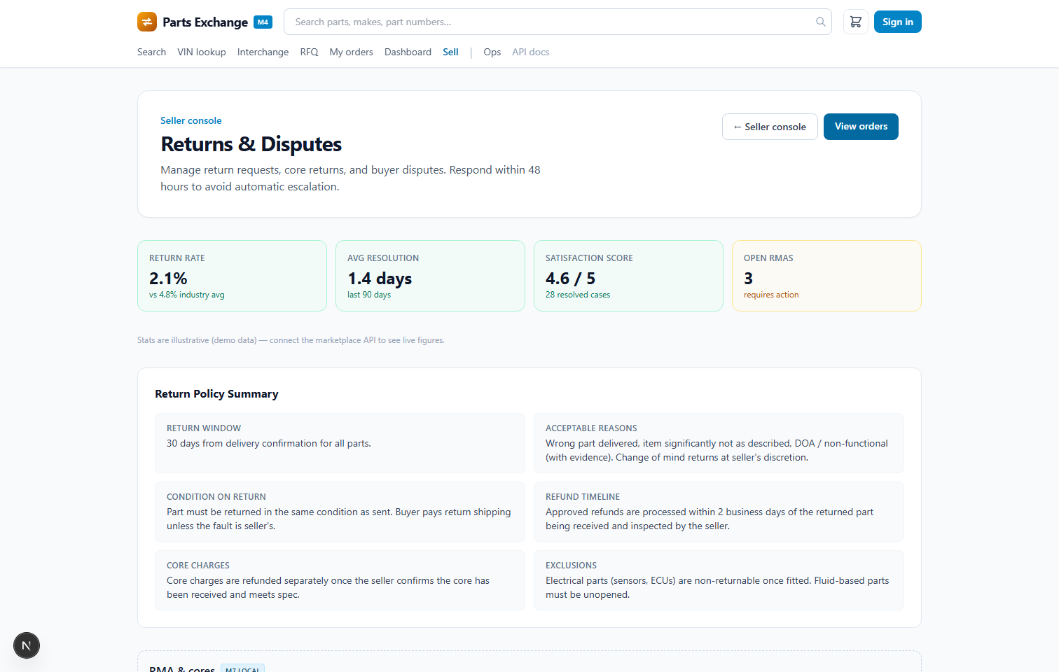Open the Next.js dev tools badge
Viewport: 1059px width, 672px height.
pyautogui.click(x=27, y=645)
